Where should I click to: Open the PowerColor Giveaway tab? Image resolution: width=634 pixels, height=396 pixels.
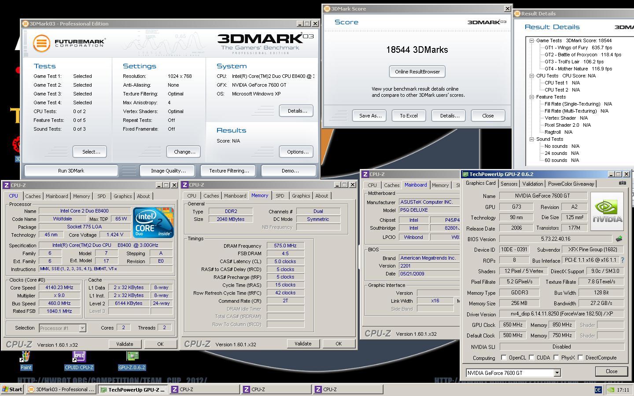click(x=571, y=184)
